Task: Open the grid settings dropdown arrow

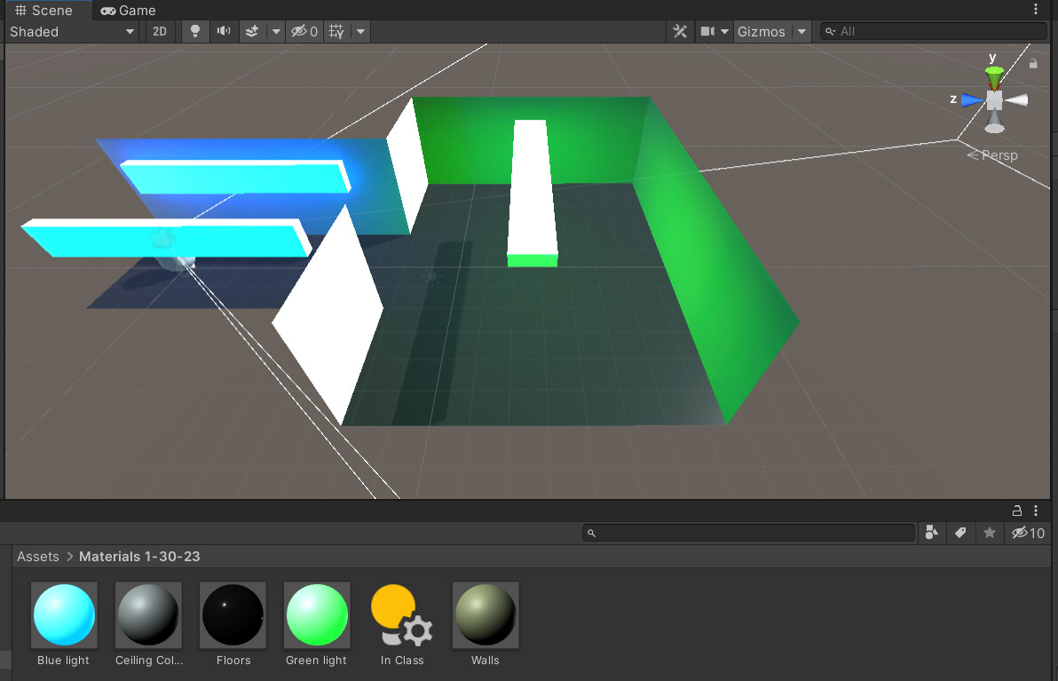Action: pos(359,31)
